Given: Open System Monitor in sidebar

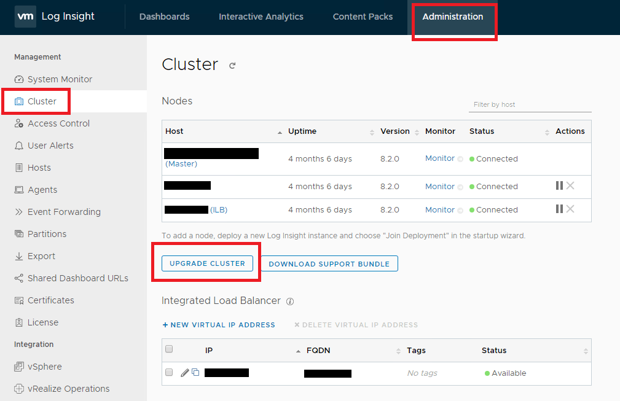Looking at the screenshot, I should coord(60,79).
